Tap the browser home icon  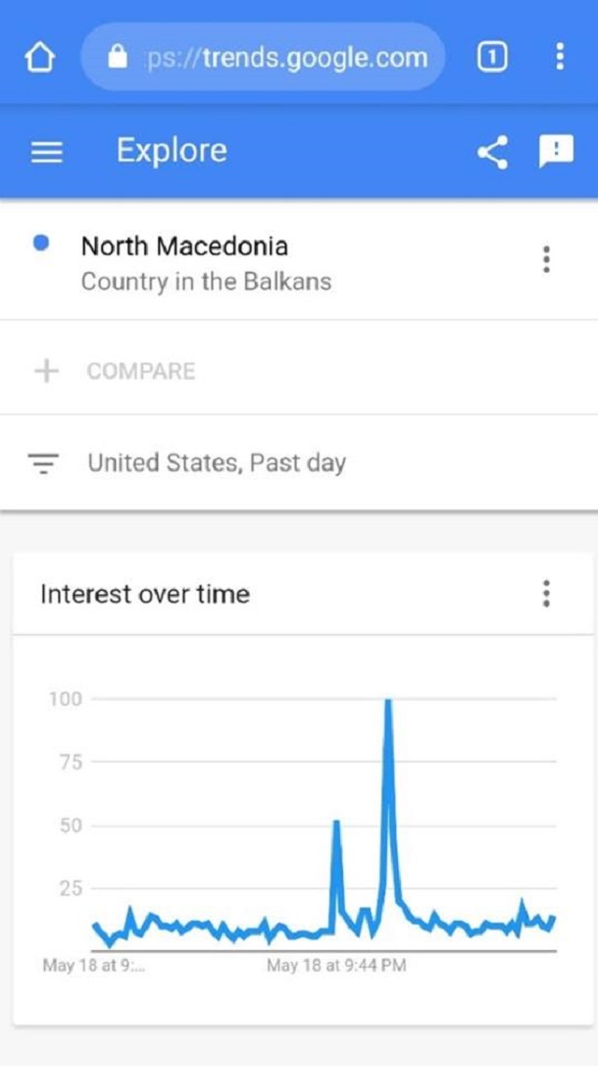pos(39,59)
